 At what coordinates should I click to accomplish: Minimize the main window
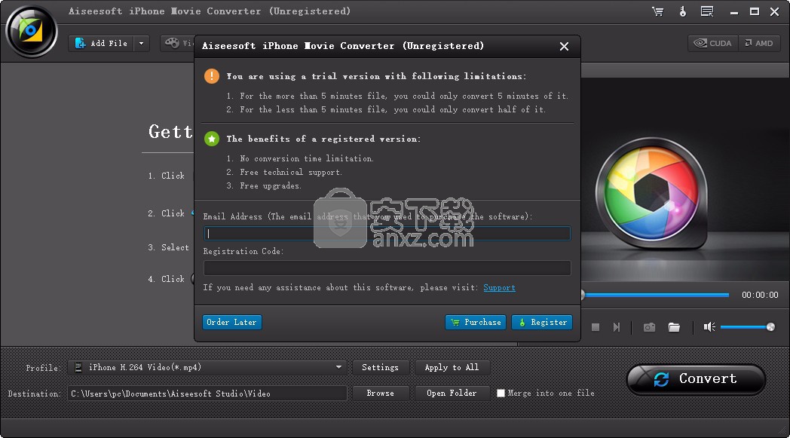coord(734,12)
